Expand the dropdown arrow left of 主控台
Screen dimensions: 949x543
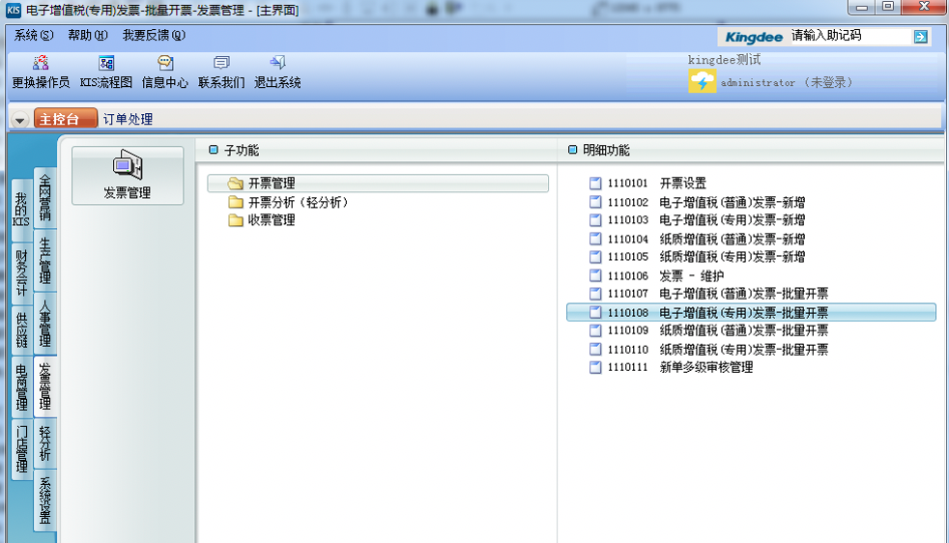pos(20,120)
